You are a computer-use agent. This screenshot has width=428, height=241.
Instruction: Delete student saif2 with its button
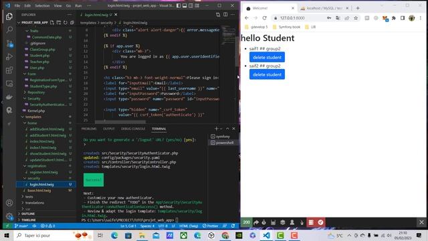pos(267,74)
